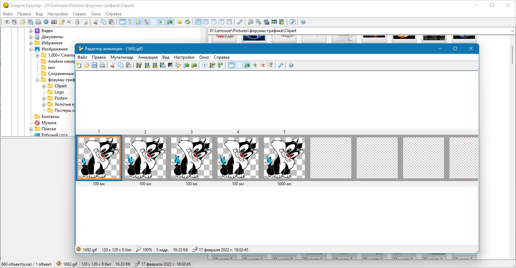The image size is (516, 268).
Task: Toggle the editor's first view-mode button
Action: [x=231, y=65]
